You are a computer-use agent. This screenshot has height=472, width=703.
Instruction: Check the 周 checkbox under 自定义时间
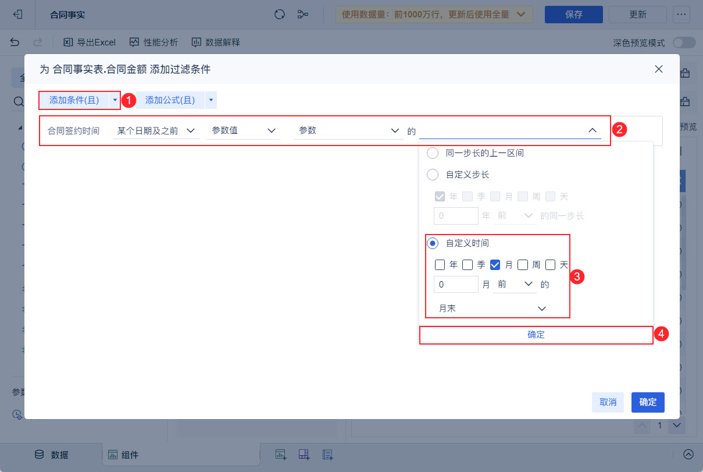coord(523,265)
